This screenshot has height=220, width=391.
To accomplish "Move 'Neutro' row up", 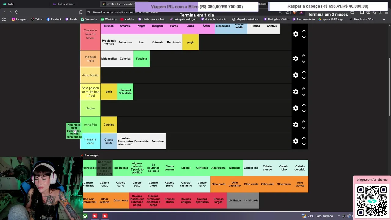I will (x=304, y=105).
